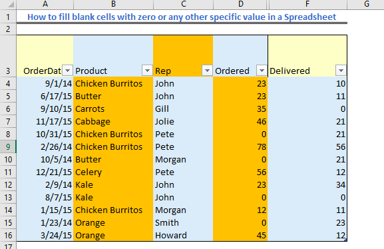This screenshot has height=249, width=384.
Task: Select column F header
Action: [307, 4]
